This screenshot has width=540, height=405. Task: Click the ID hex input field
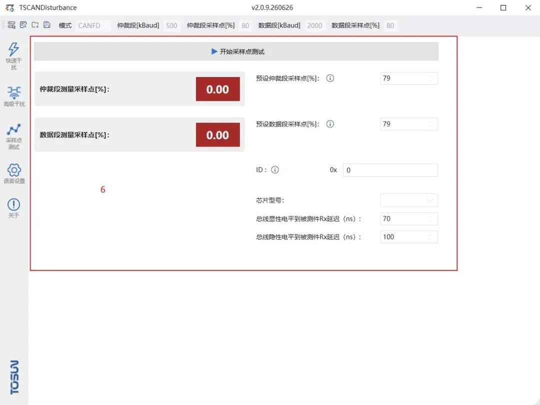click(x=390, y=170)
